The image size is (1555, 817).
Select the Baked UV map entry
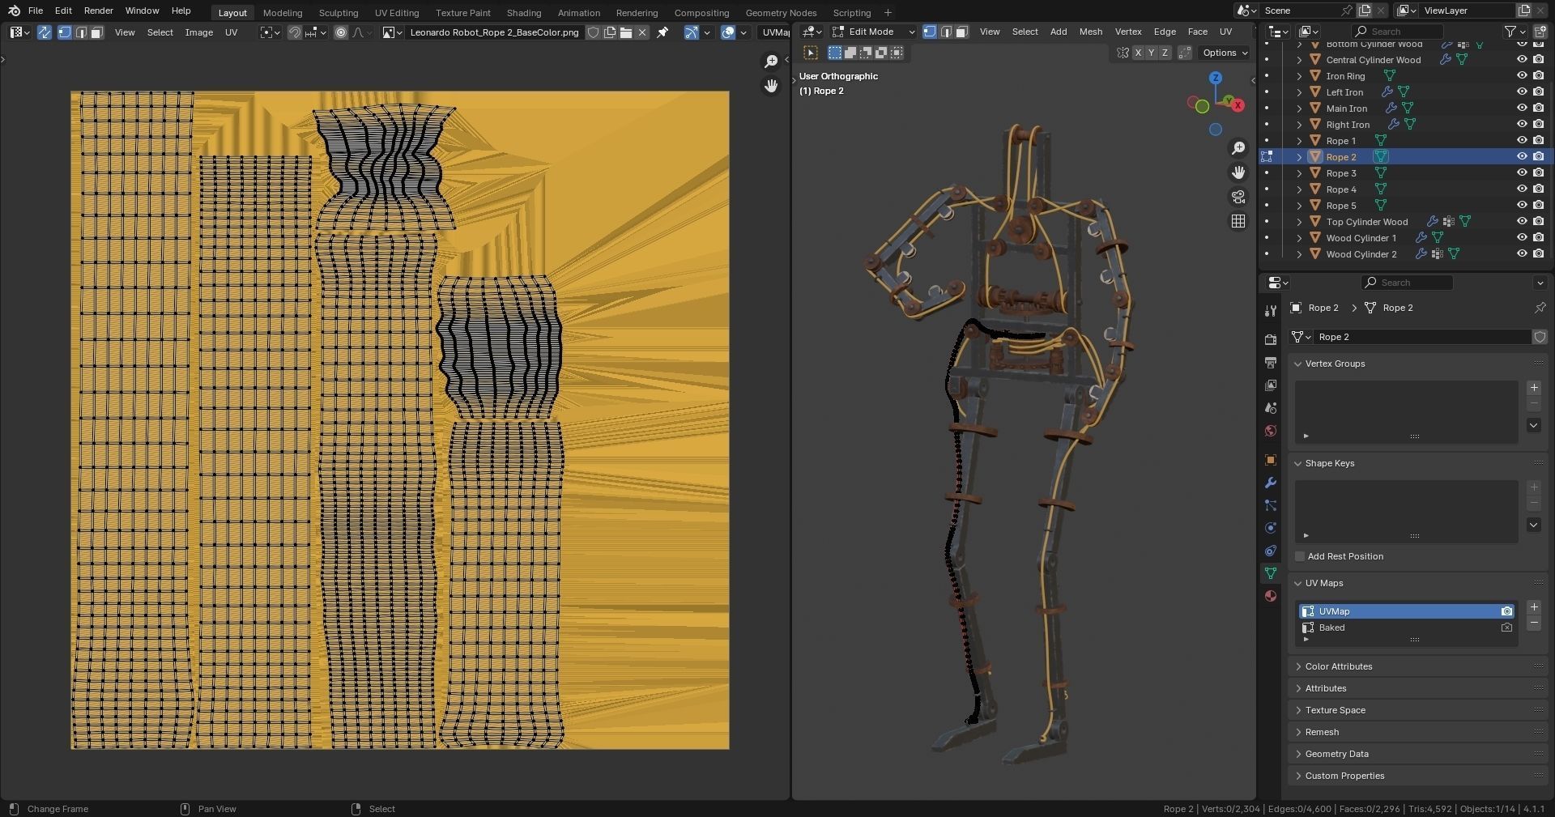tap(1406, 628)
